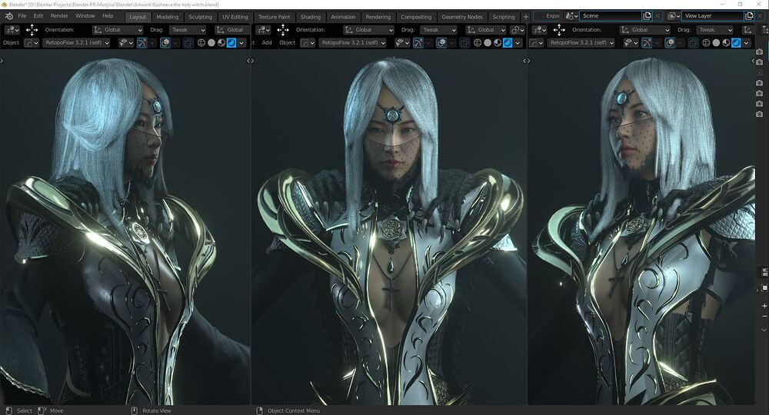Screen dimensions: 769x415
Task: Create a new scene with duplicate icon
Action: (647, 15)
